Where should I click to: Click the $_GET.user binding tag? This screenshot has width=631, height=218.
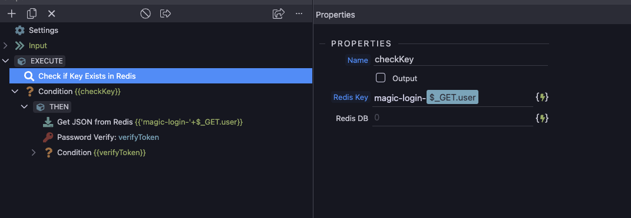click(452, 97)
